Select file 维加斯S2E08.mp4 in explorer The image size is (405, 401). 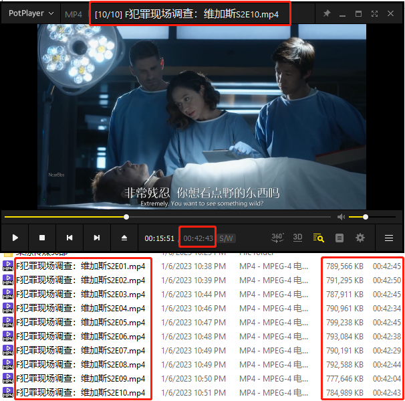point(81,365)
